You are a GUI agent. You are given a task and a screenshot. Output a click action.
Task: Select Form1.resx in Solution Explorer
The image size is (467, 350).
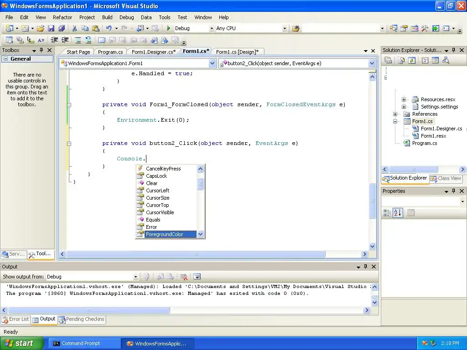click(433, 136)
